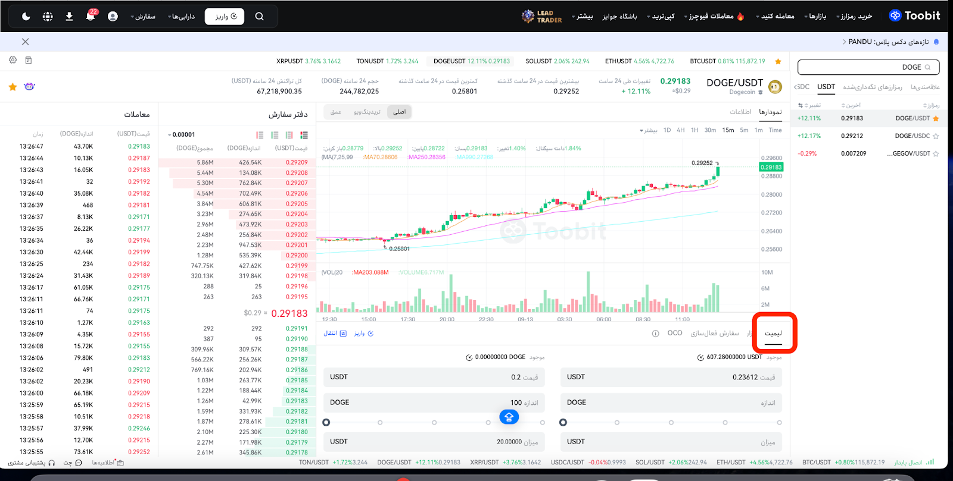Favorite the DOGE/USDC pair star
Screen dimensions: 953x481
936,136
